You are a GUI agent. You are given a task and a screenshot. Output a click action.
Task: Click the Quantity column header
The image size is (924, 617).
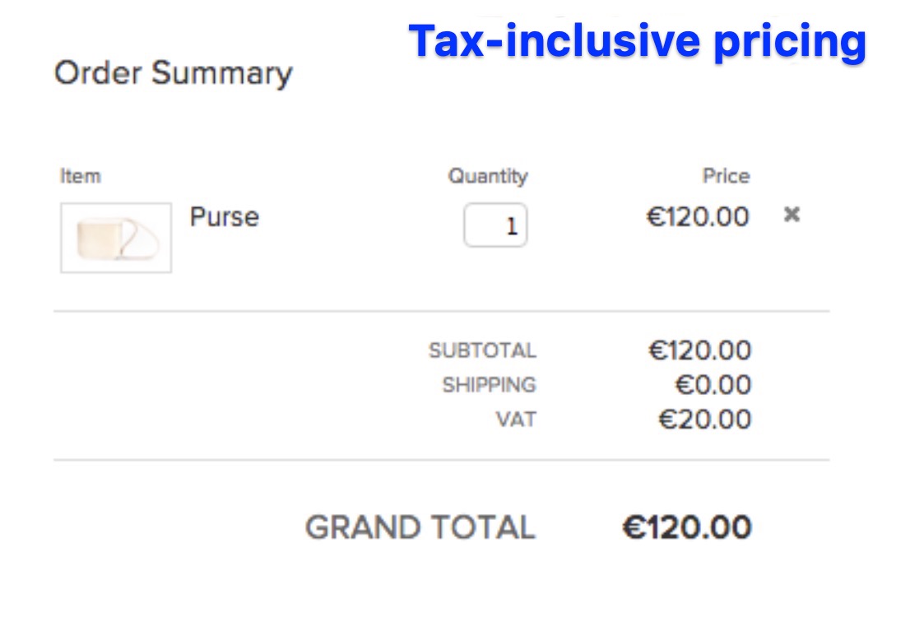click(487, 176)
